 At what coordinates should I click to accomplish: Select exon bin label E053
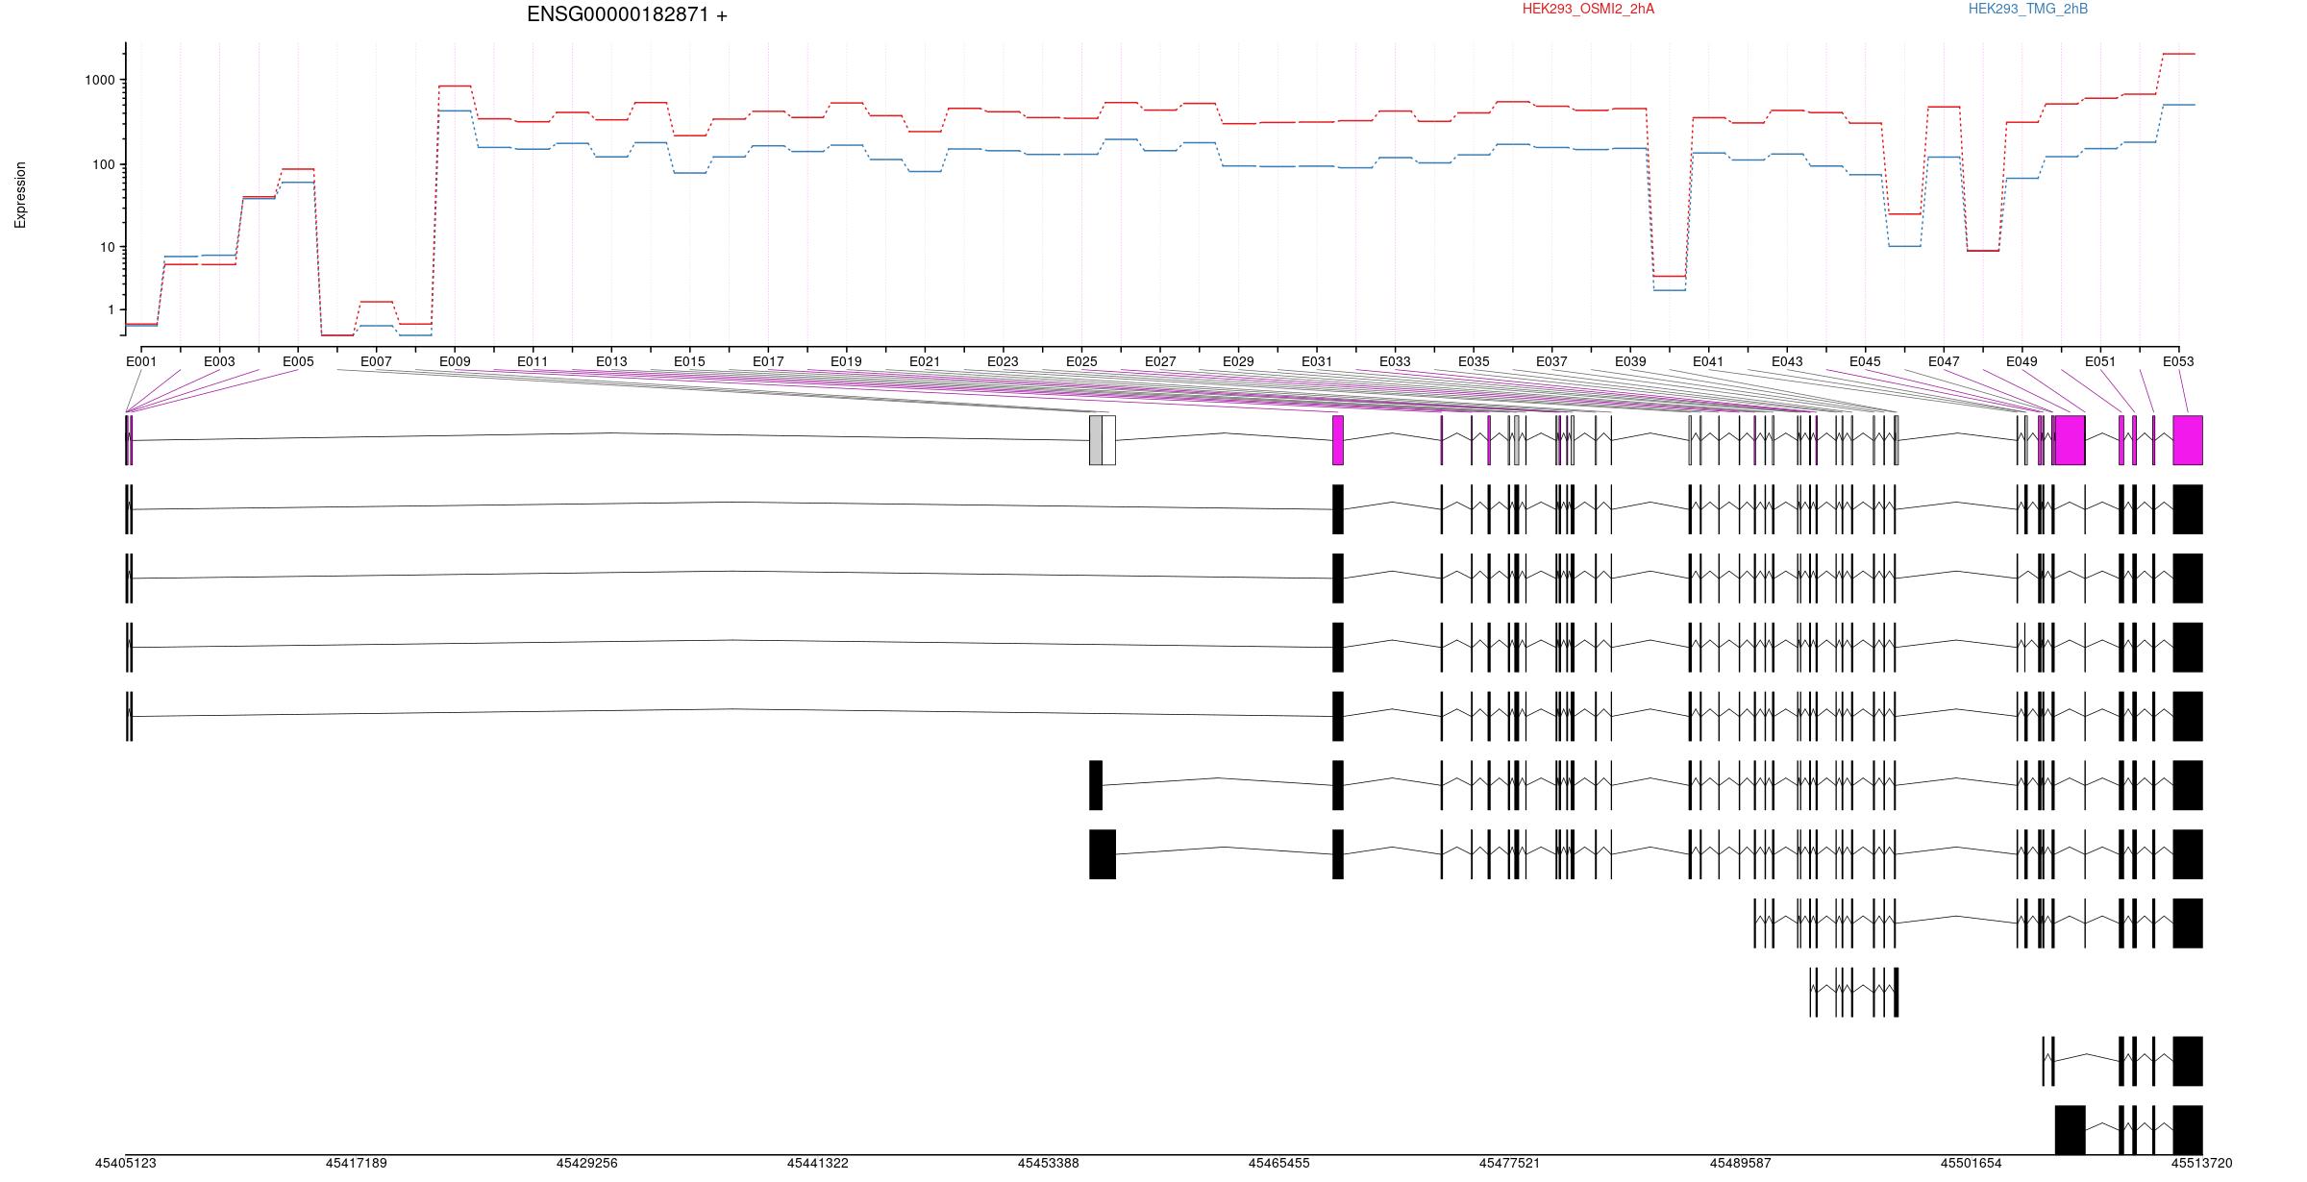point(2178,361)
